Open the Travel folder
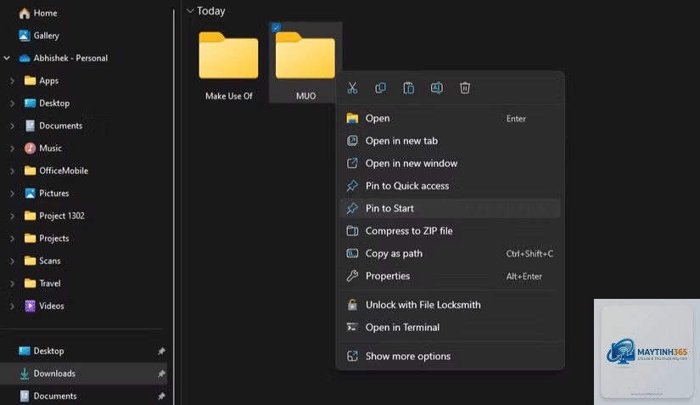This screenshot has width=700, height=405. tap(42, 283)
